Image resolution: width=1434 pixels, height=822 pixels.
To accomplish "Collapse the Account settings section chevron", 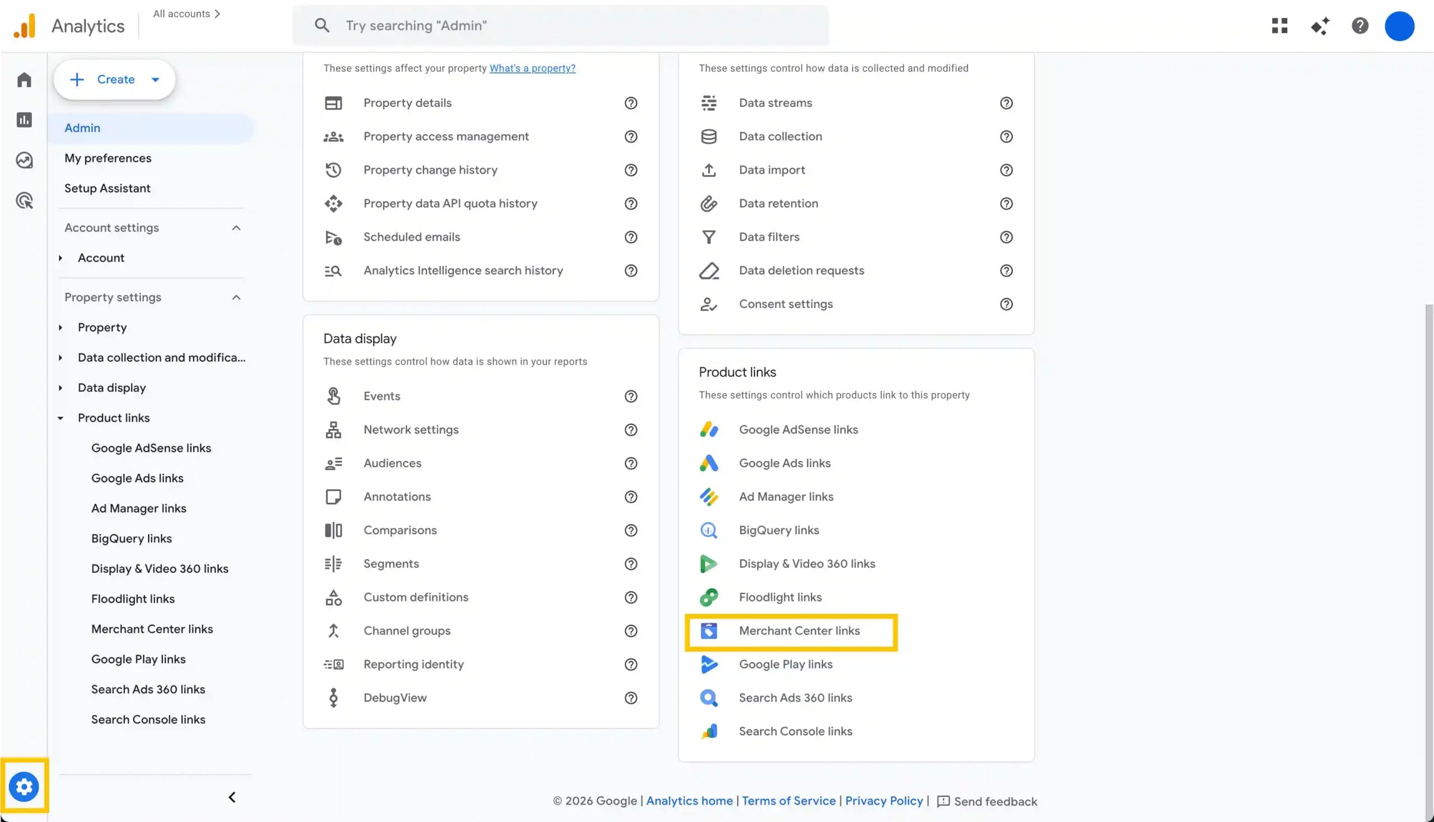I will (236, 227).
